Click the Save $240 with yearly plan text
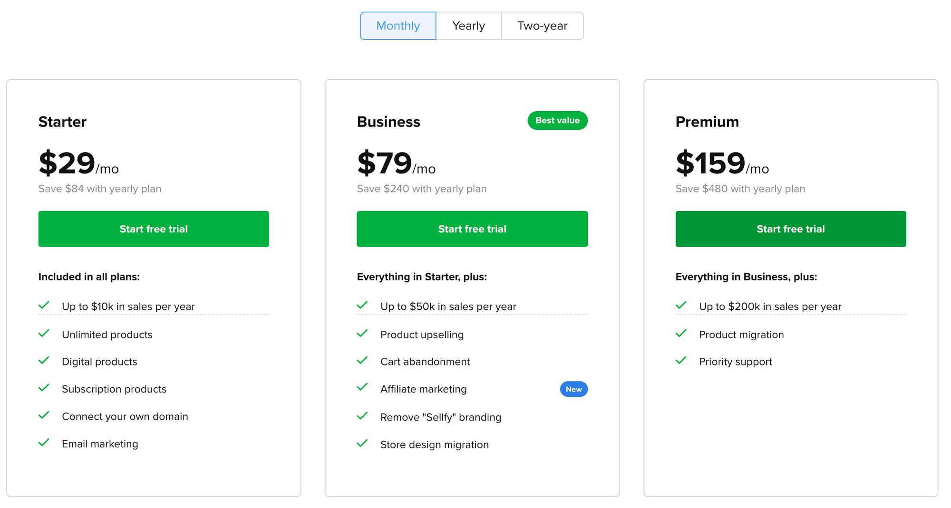The image size is (951, 508). pos(421,189)
